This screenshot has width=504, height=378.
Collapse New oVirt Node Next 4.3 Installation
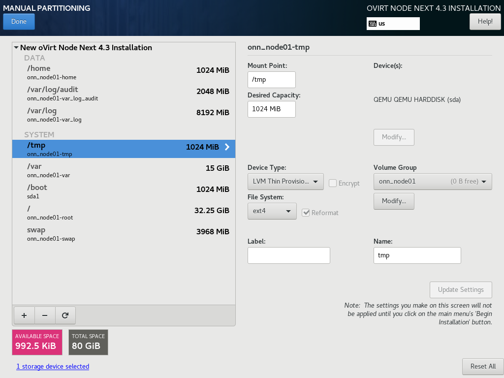coord(16,48)
